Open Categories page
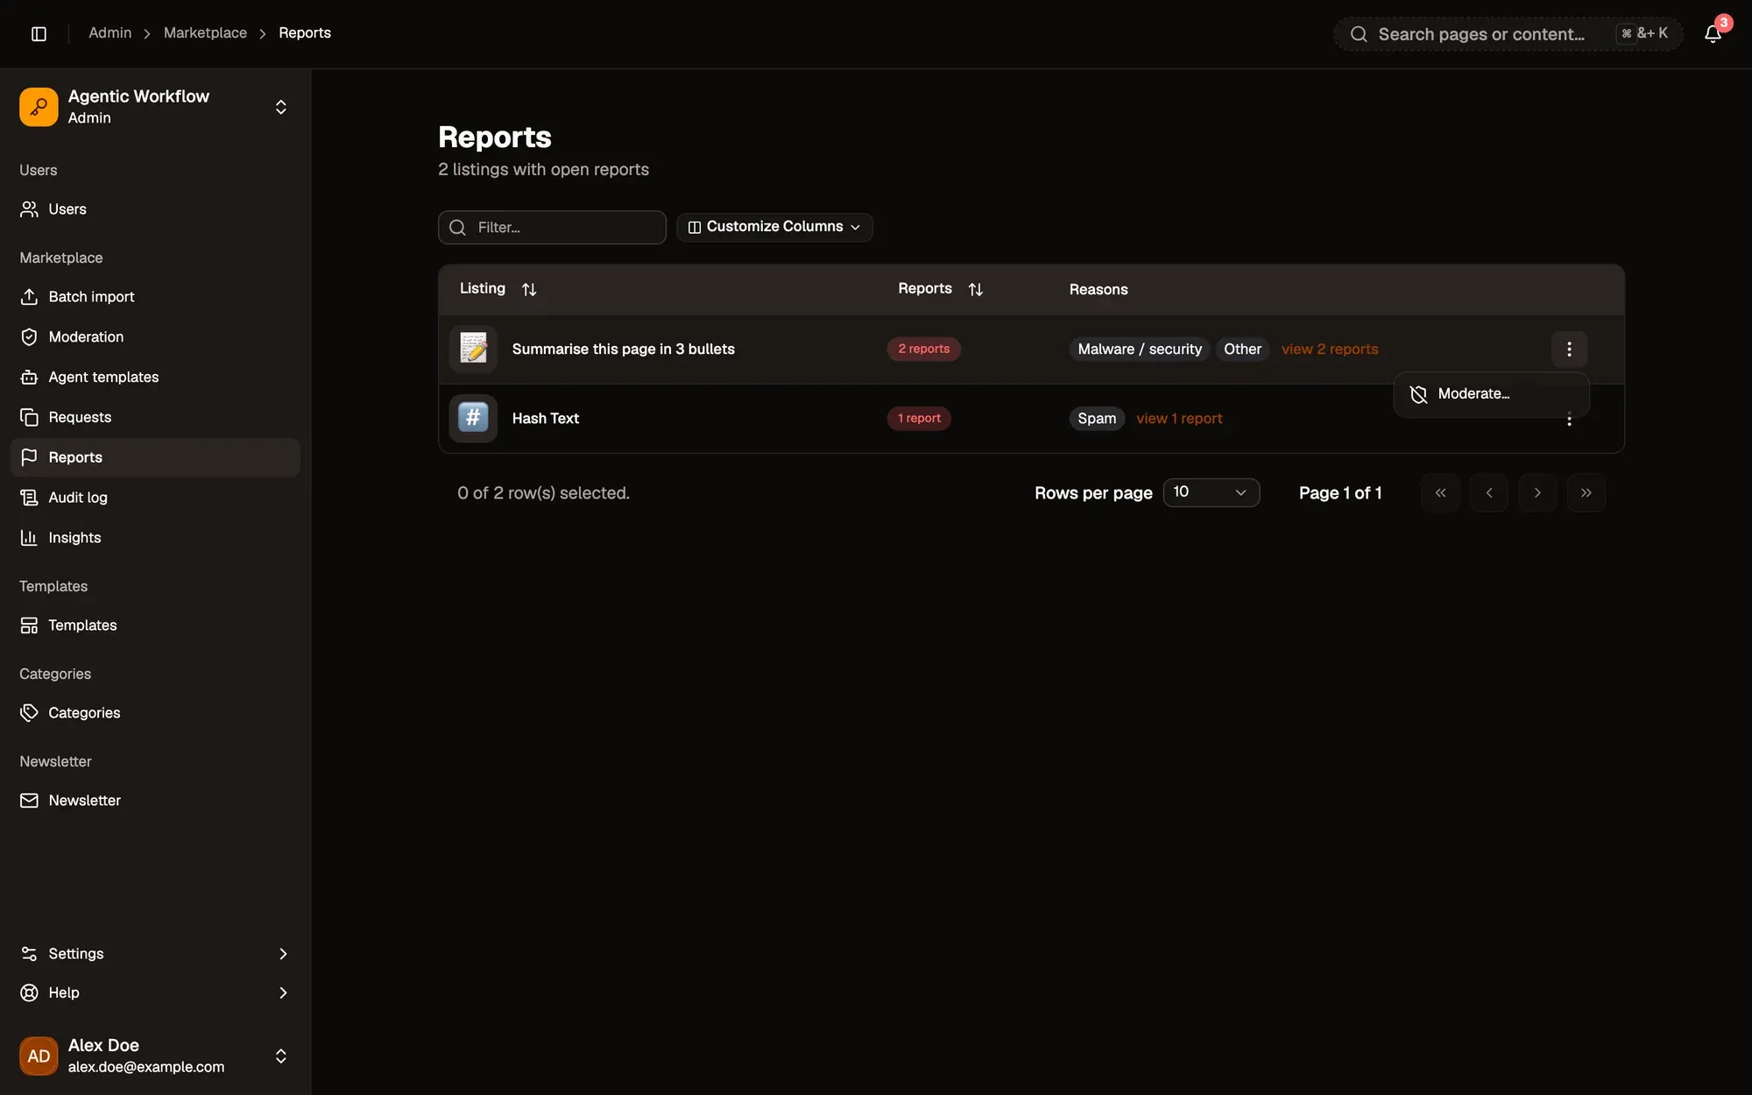The height and width of the screenshot is (1095, 1752). pyautogui.click(x=155, y=712)
